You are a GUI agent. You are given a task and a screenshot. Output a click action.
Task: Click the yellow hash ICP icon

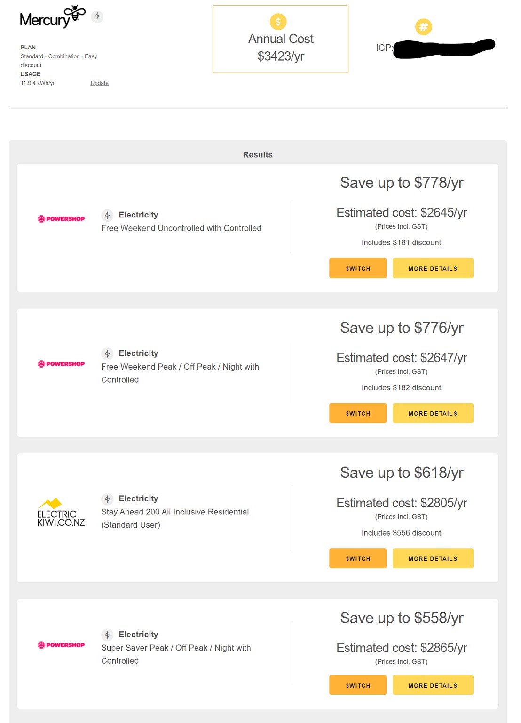[423, 27]
